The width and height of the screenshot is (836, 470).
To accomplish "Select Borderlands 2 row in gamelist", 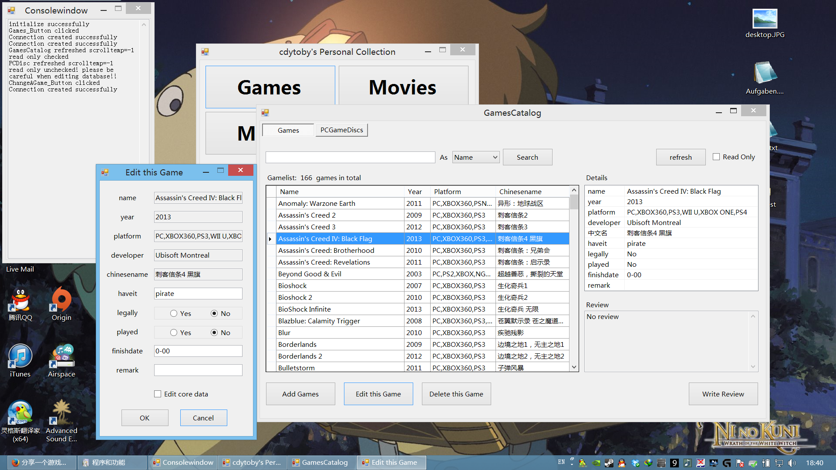I will [x=418, y=356].
